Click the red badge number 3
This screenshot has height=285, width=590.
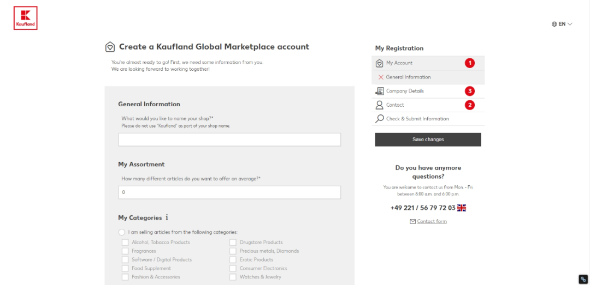[x=469, y=91]
